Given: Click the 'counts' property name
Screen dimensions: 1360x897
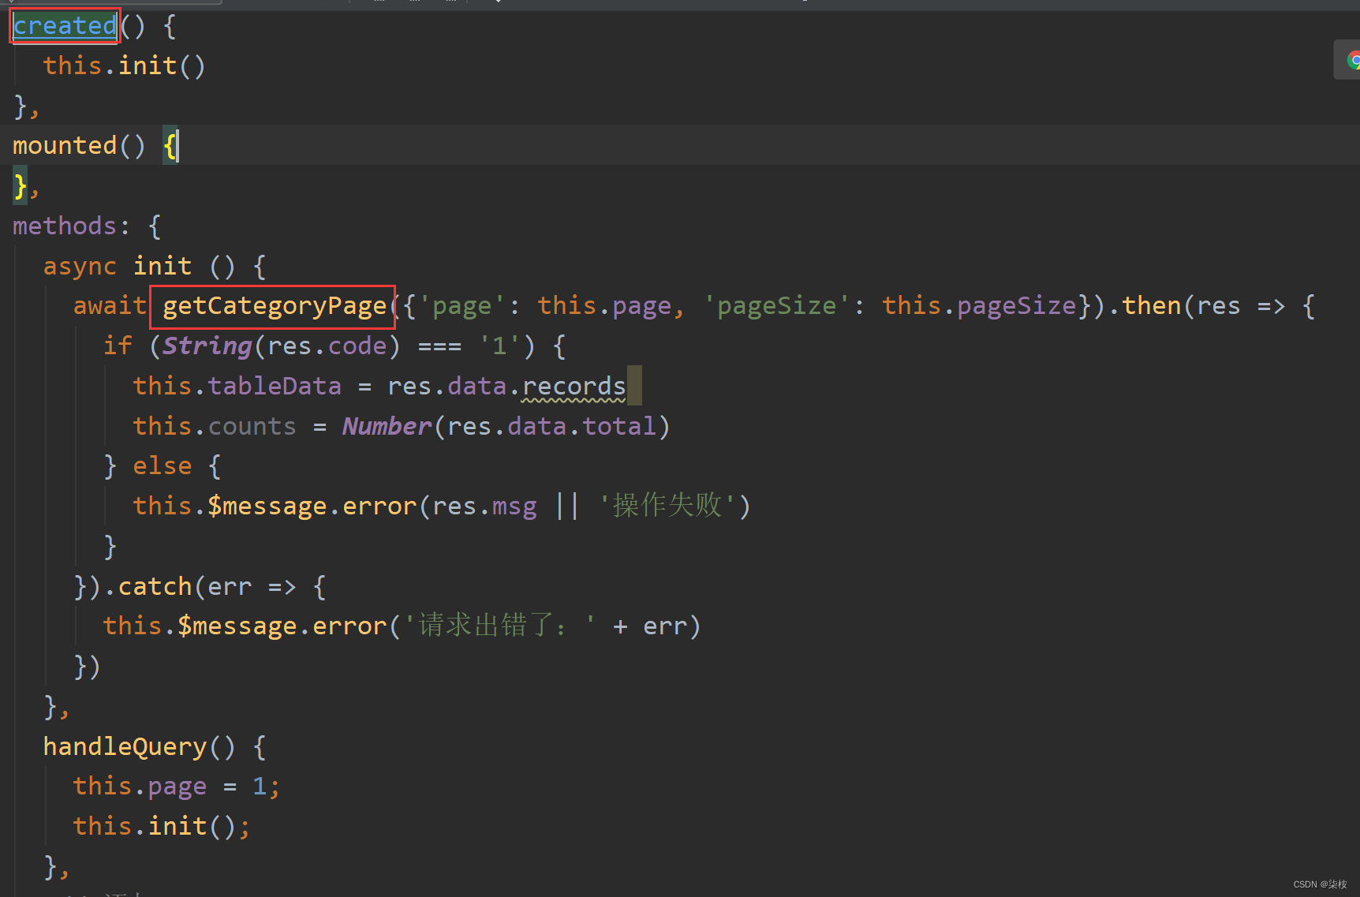Looking at the screenshot, I should pos(252,427).
